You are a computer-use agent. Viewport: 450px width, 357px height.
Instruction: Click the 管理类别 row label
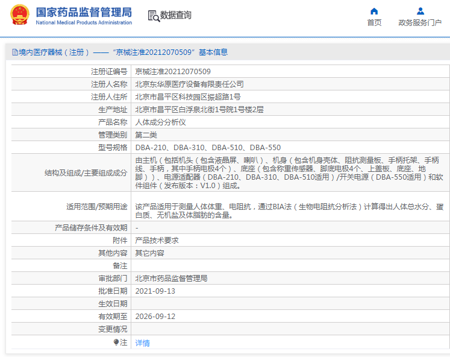(x=113, y=134)
